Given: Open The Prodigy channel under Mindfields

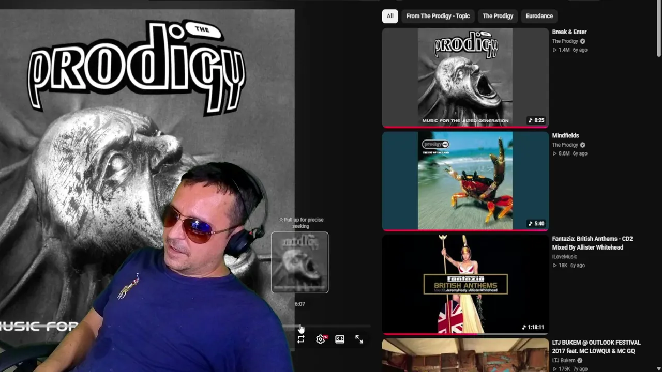Looking at the screenshot, I should 565,145.
